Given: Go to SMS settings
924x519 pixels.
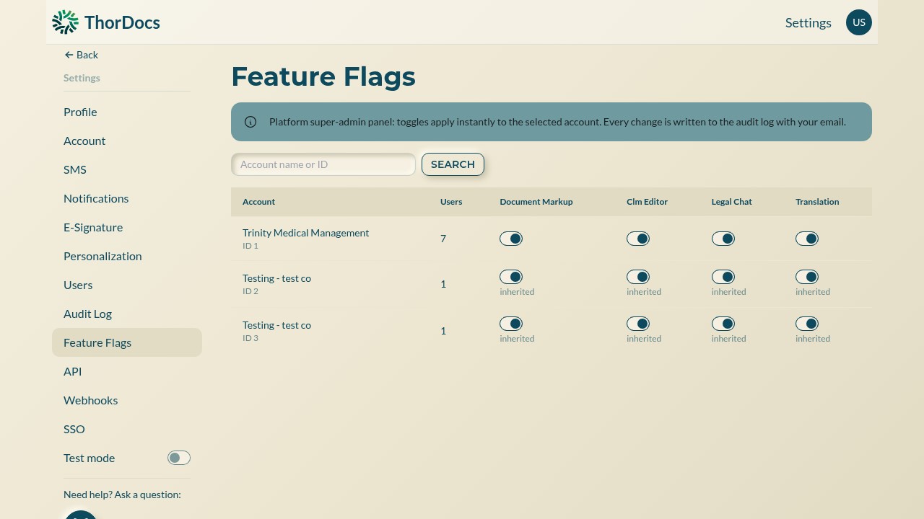Looking at the screenshot, I should 127,169.
